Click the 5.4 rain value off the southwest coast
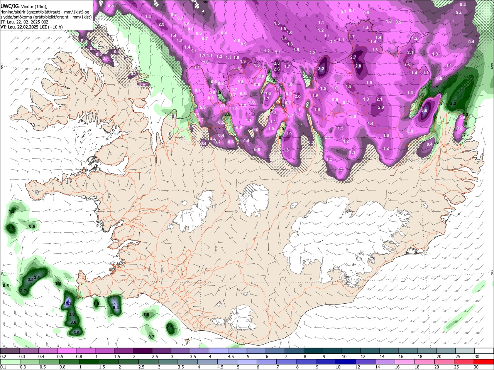 coord(116,307)
